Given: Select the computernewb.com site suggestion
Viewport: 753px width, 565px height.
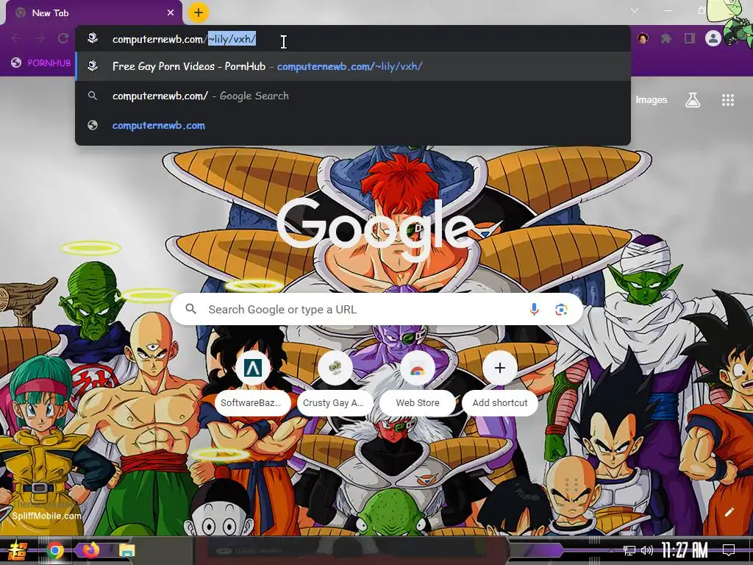Looking at the screenshot, I should [353, 125].
